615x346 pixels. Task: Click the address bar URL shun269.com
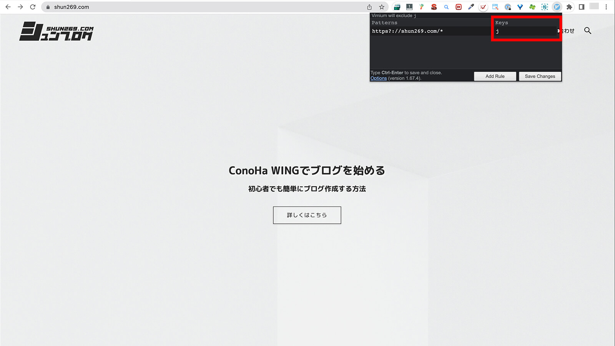point(71,7)
